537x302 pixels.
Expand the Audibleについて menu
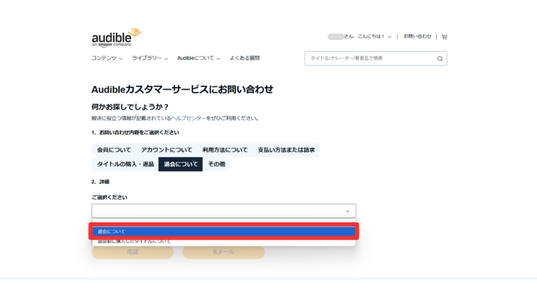(198, 58)
